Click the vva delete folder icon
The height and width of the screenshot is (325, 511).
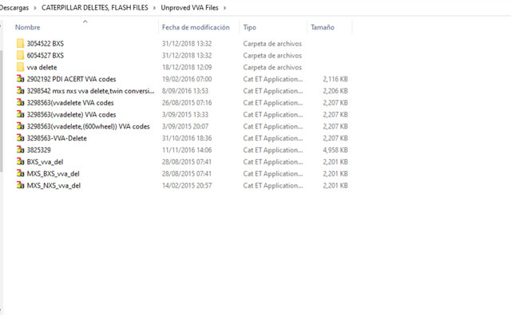click(20, 67)
